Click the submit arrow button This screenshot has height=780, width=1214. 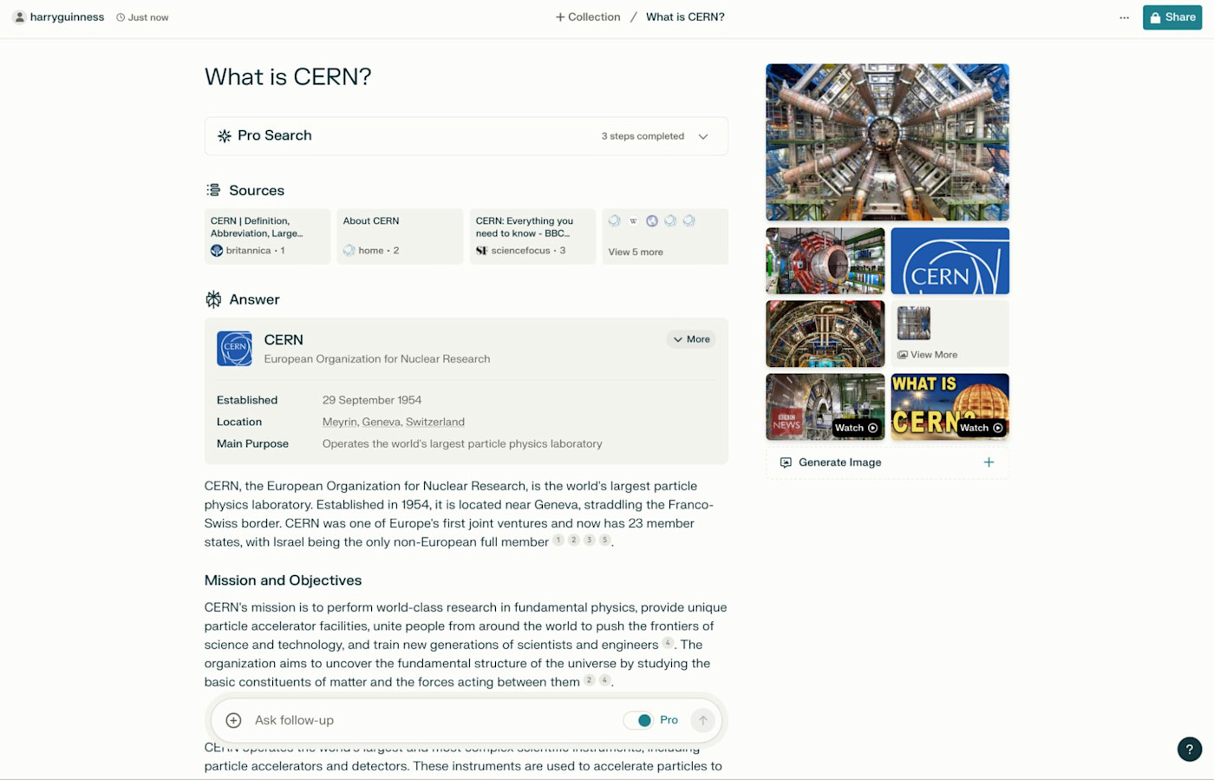(703, 720)
